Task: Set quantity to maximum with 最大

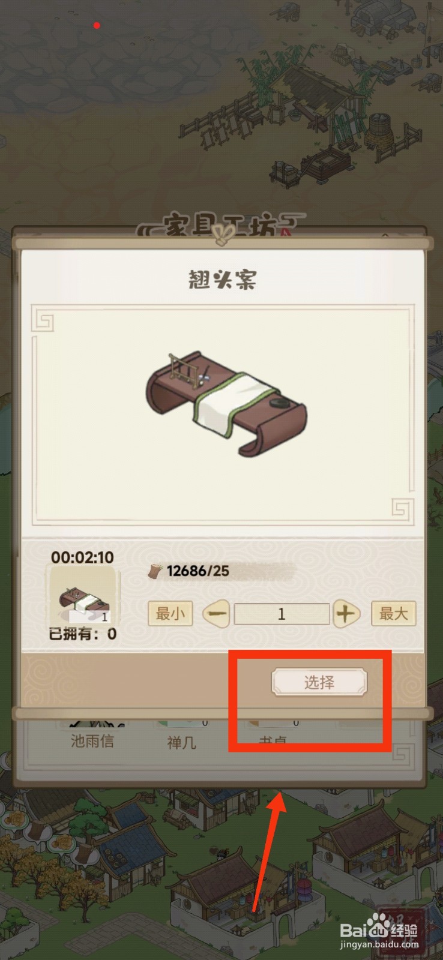Action: [393, 614]
